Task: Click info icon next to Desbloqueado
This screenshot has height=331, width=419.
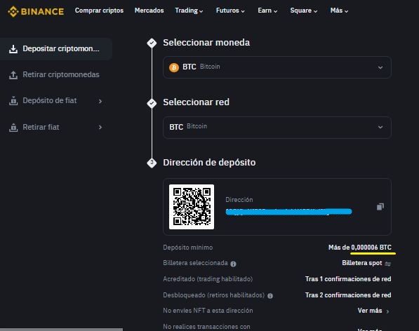Action: click(270, 296)
